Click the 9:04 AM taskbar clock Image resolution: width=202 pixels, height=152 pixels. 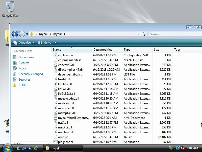192,148
